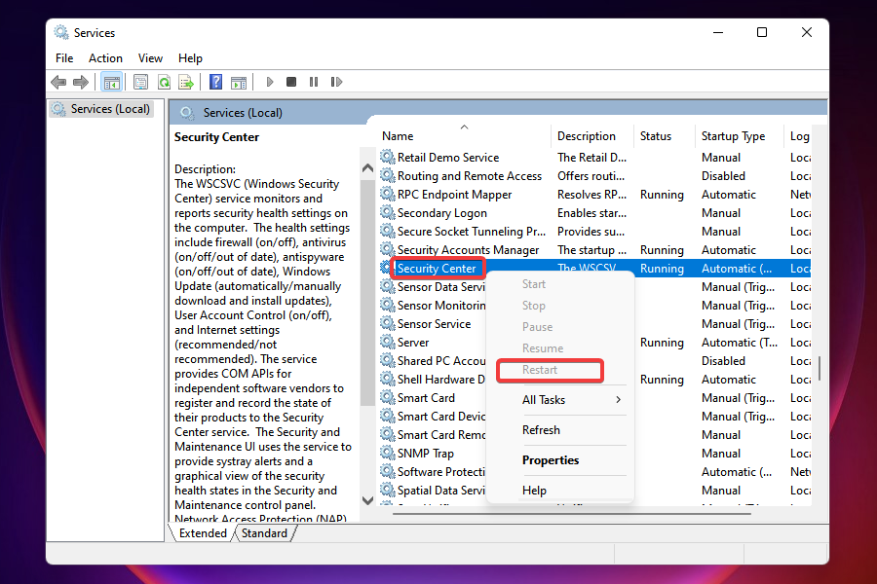Open the blue Help toolbar icon
Screen dimensions: 877x584
coord(215,82)
